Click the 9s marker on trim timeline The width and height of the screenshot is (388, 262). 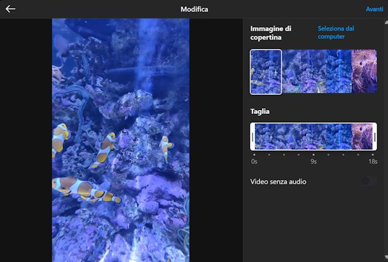pyautogui.click(x=314, y=162)
